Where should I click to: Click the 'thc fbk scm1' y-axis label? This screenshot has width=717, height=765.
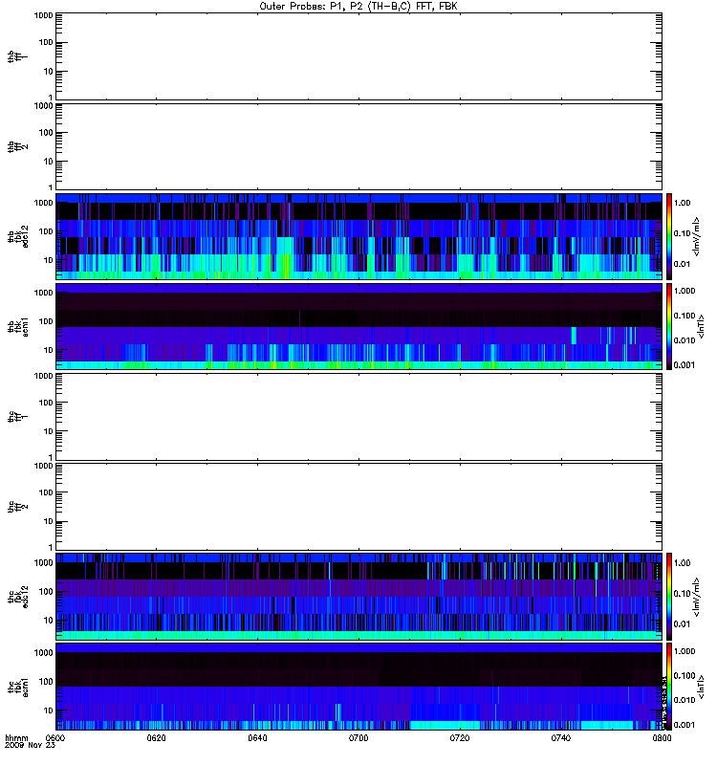pos(18,687)
